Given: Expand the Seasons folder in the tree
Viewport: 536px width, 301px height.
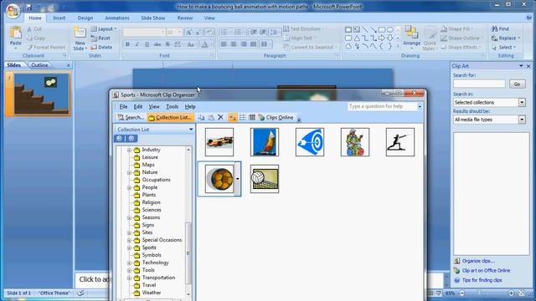Looking at the screenshot, I should coord(130,217).
